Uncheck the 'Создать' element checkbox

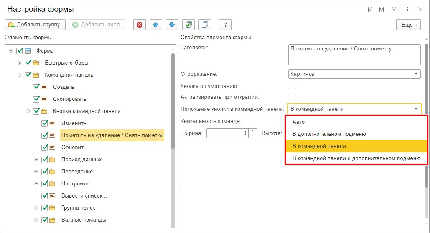coord(36,87)
